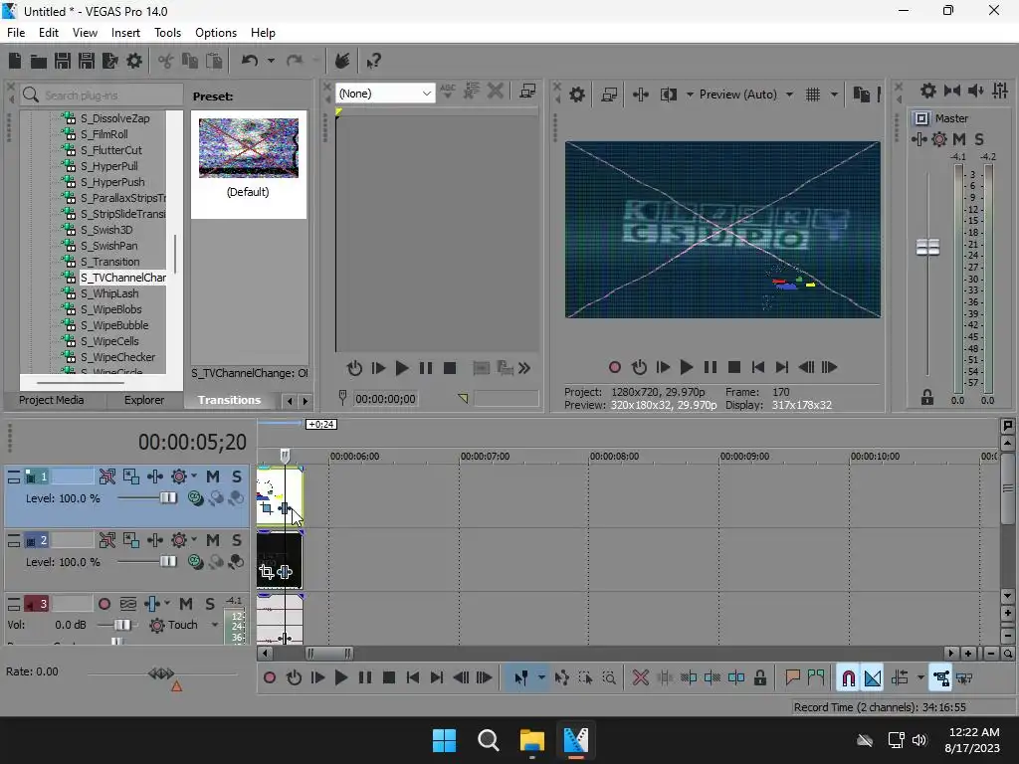
Task: Switch to Project Media tab
Action: (x=52, y=400)
